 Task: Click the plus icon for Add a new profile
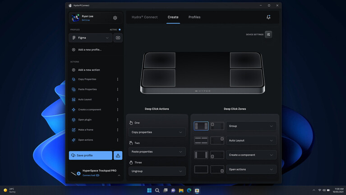pyautogui.click(x=74, y=50)
